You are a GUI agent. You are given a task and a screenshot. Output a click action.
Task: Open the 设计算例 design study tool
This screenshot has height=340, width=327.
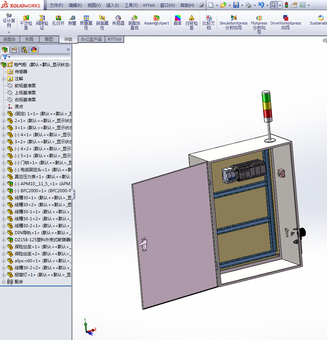9,21
